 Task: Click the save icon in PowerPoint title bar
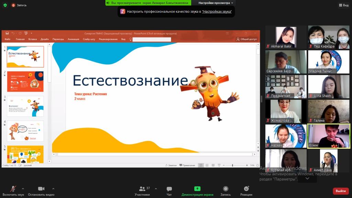coord(7,33)
